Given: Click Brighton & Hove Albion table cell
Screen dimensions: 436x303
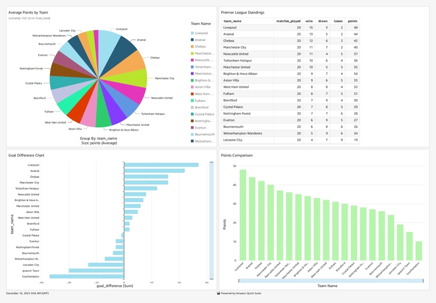Looking at the screenshot, I should pyautogui.click(x=247, y=74).
